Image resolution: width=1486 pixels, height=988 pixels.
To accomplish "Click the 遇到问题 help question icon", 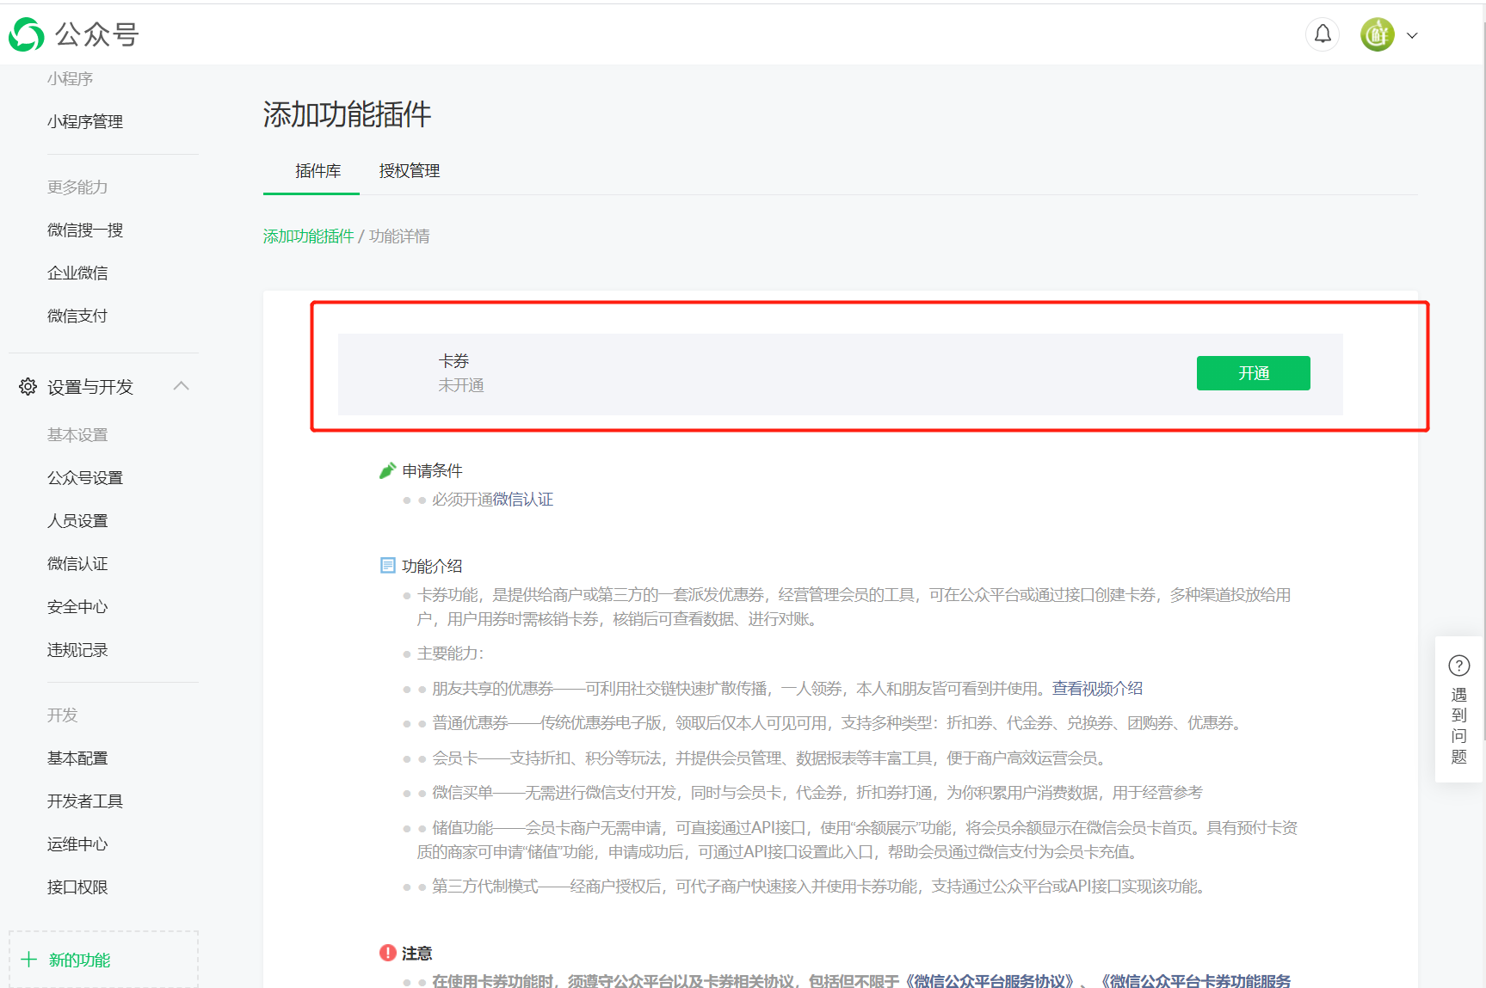I will (1459, 666).
